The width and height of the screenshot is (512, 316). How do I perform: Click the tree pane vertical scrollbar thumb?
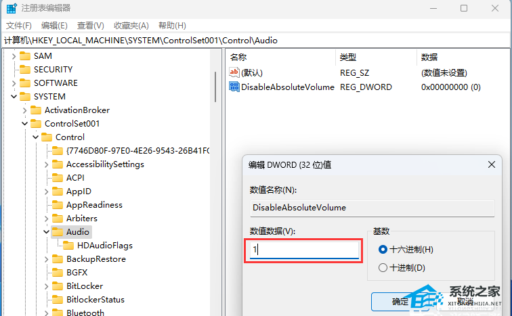215,87
